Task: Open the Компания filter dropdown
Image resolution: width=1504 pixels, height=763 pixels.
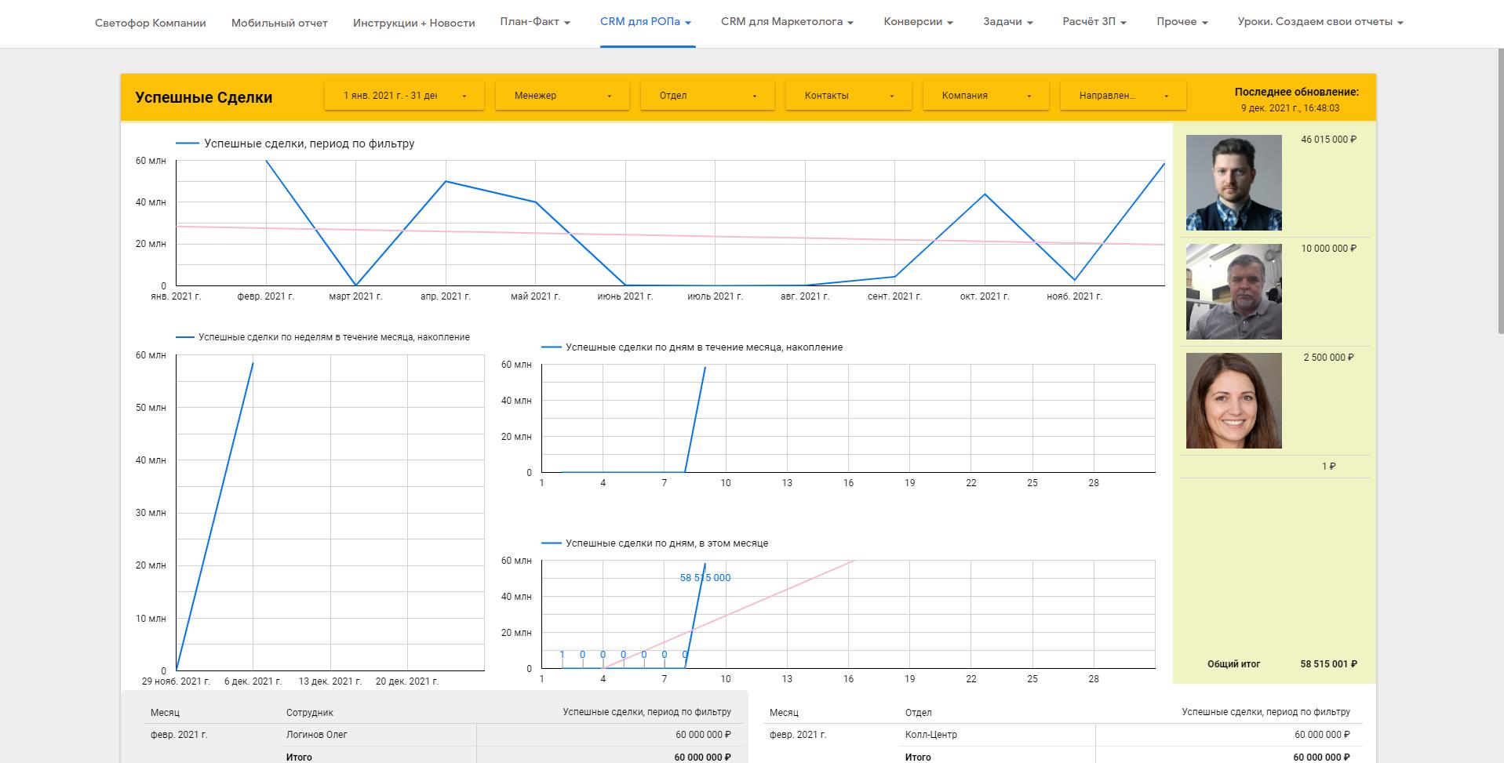Action: (x=985, y=96)
